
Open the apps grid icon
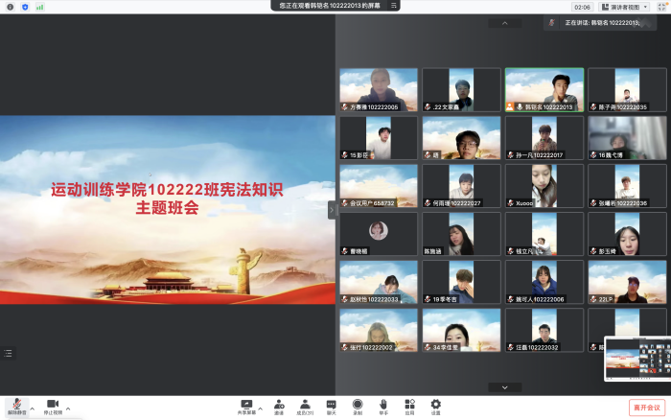[409, 405]
